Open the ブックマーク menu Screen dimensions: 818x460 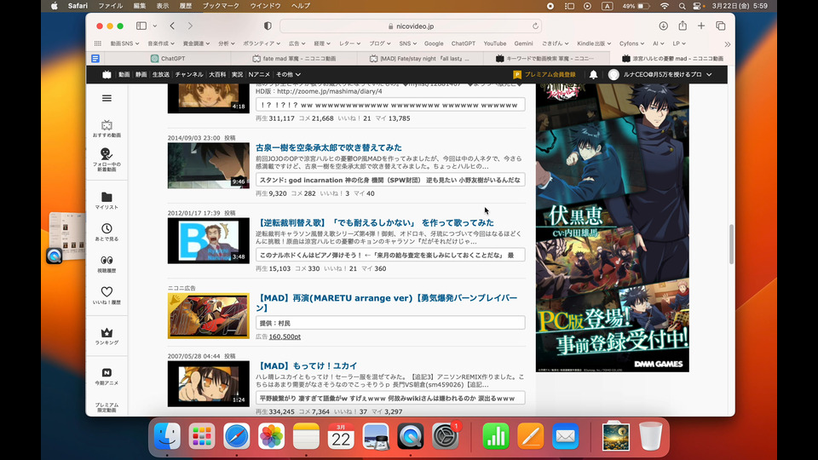pos(221,6)
